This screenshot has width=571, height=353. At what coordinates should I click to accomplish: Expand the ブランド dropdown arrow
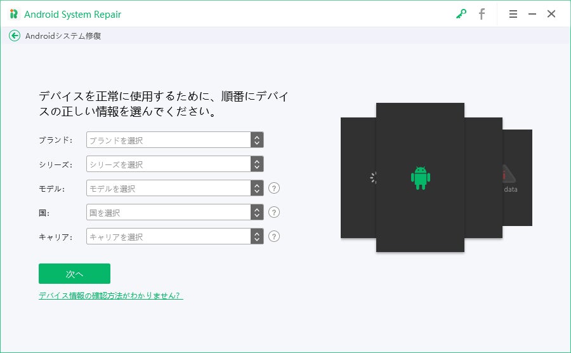click(x=257, y=140)
